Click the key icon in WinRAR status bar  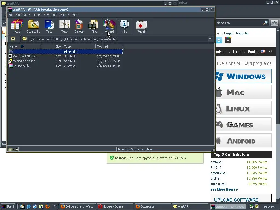(16, 149)
